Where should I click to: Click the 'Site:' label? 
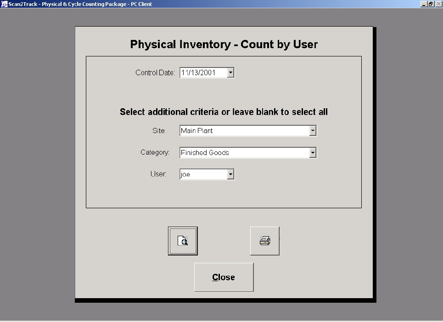tap(159, 131)
